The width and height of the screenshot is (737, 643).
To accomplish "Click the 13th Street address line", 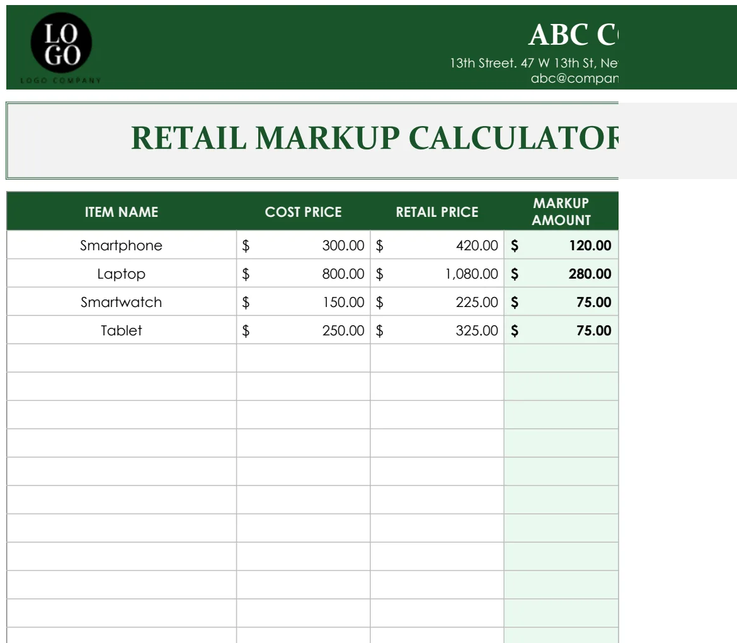I will point(534,63).
